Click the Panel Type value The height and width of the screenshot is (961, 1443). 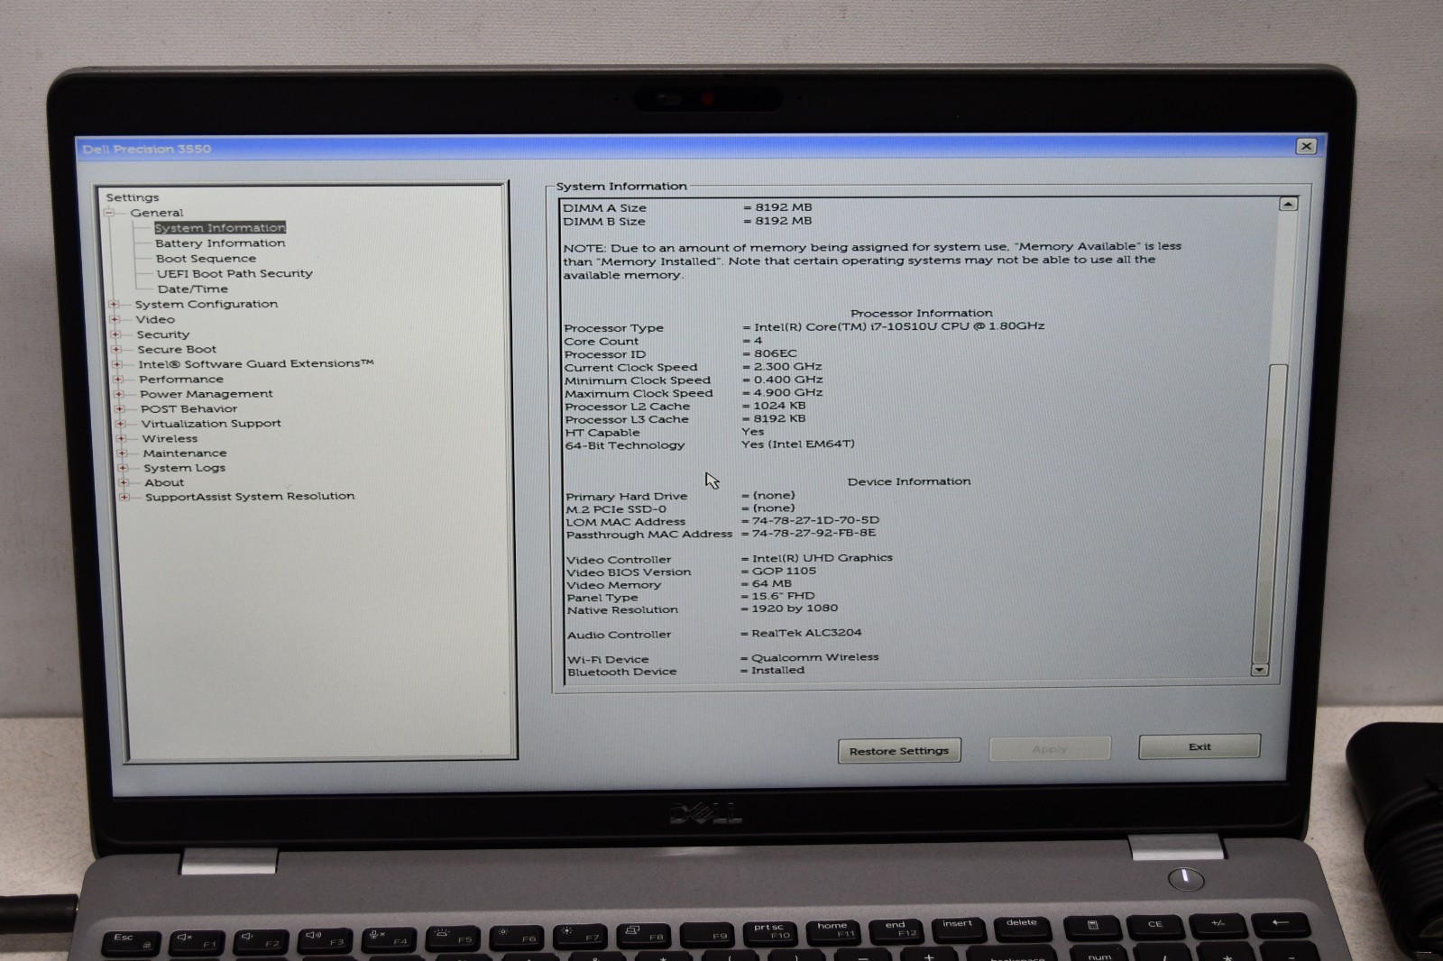[x=783, y=596]
